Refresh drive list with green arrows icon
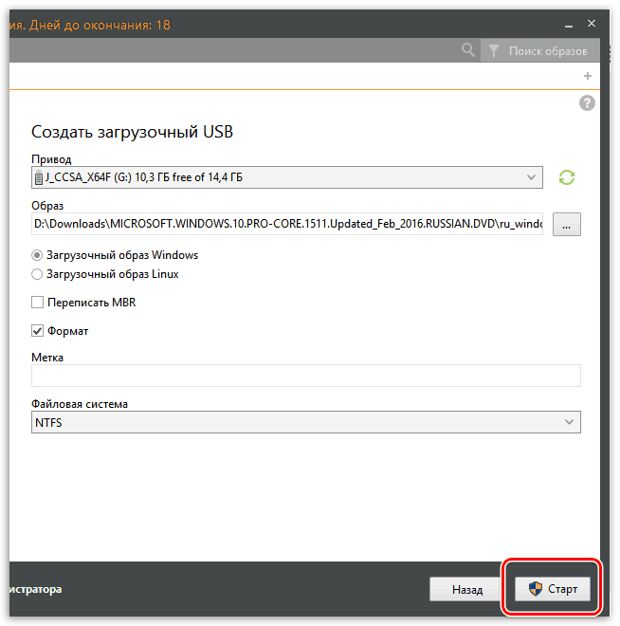 pyautogui.click(x=567, y=177)
